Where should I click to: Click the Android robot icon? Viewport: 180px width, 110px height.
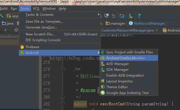(22, 53)
